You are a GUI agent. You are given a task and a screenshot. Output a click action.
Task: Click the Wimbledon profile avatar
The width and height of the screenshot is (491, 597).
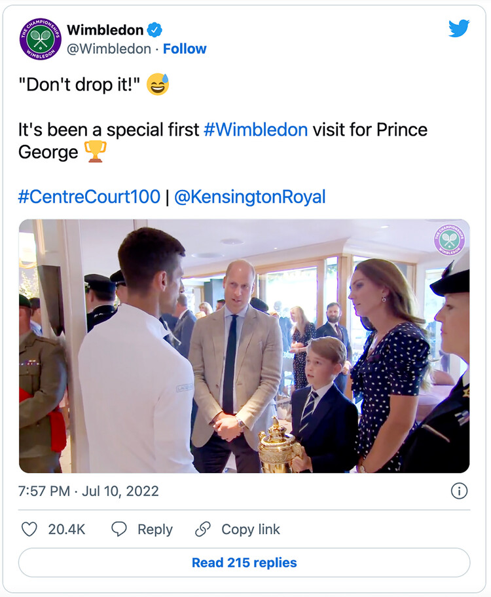click(40, 39)
